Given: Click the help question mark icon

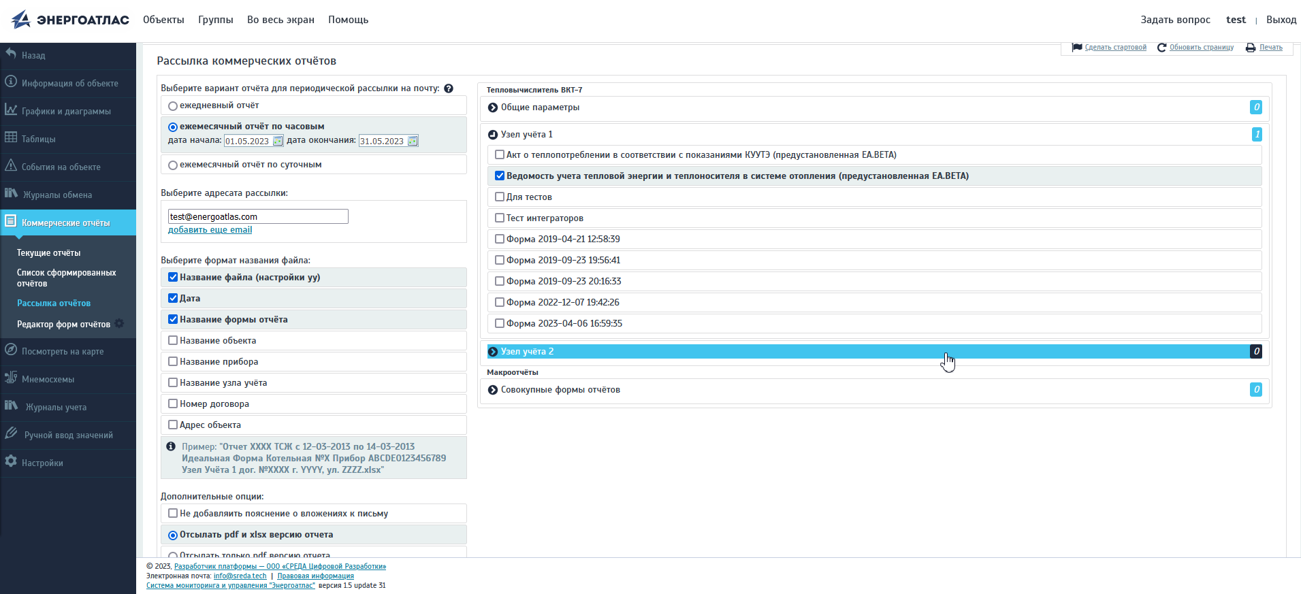Looking at the screenshot, I should pyautogui.click(x=449, y=88).
